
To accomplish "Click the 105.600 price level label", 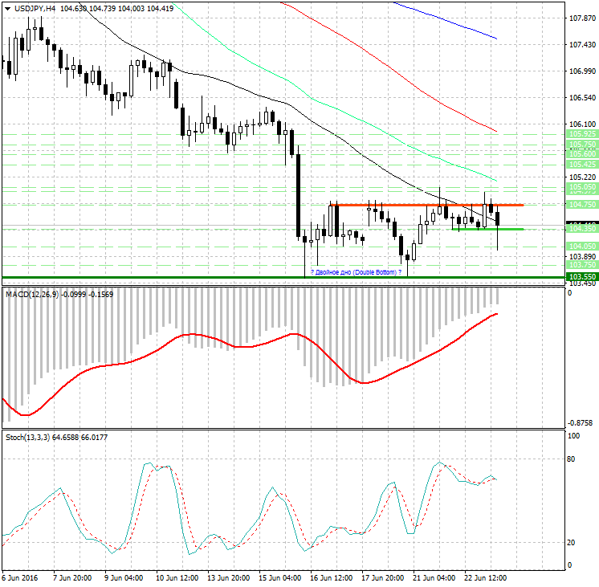I will [582, 153].
